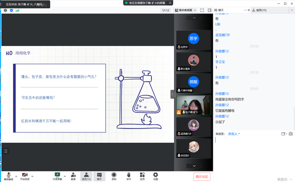Open the members list button
The width and height of the screenshot is (295, 182).
coord(86,176)
